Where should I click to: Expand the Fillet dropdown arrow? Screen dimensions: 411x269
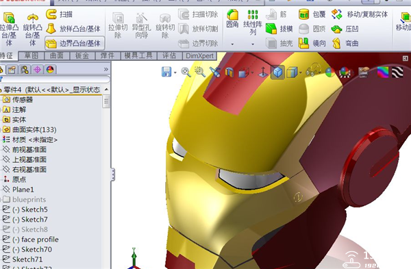(232, 44)
